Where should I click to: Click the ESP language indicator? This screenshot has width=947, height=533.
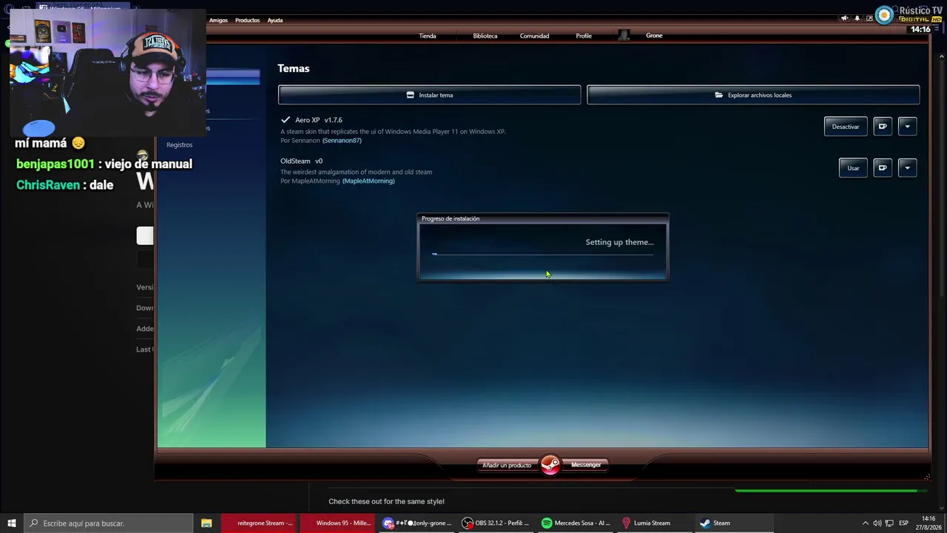point(903,523)
